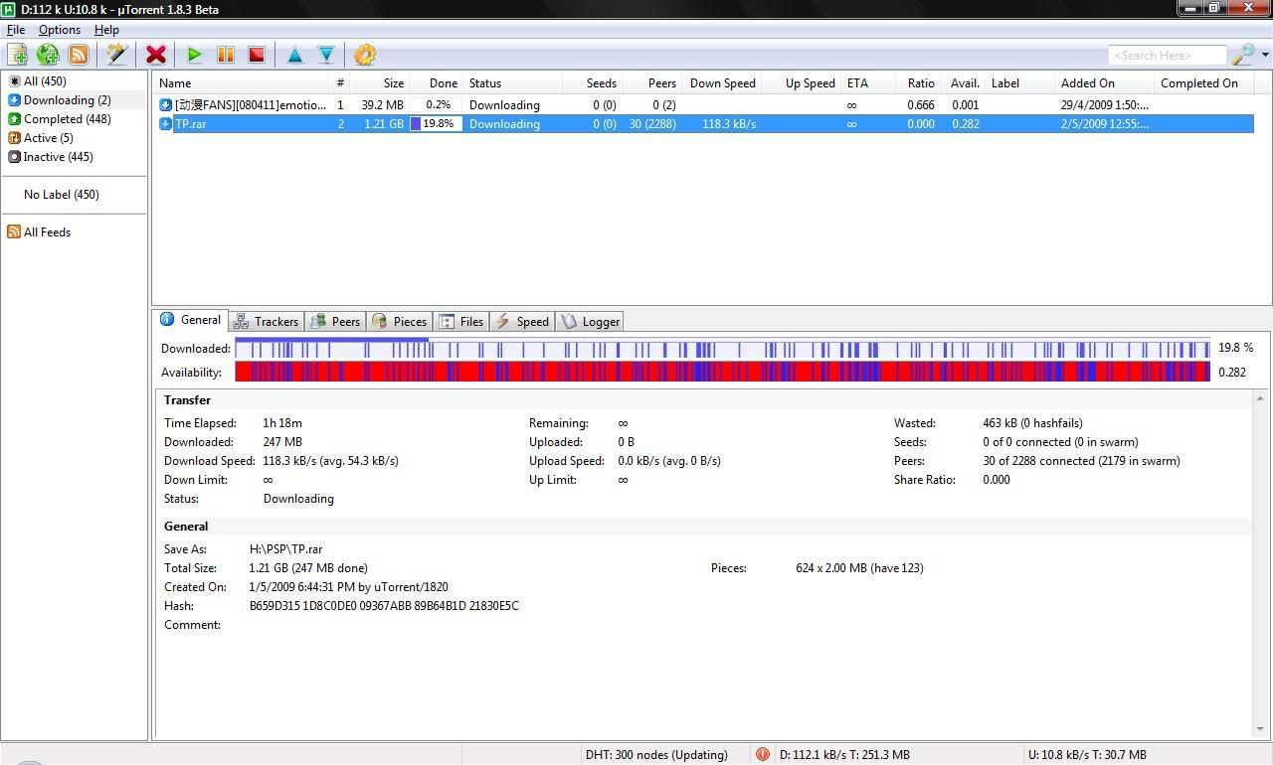Image resolution: width=1273 pixels, height=765 pixels.
Task: Sort torrents by Down Speed column header
Action: (722, 83)
